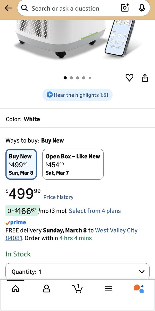Screen dimensions: 155x311
Task: Go to the Home tab
Action: pos(15,288)
